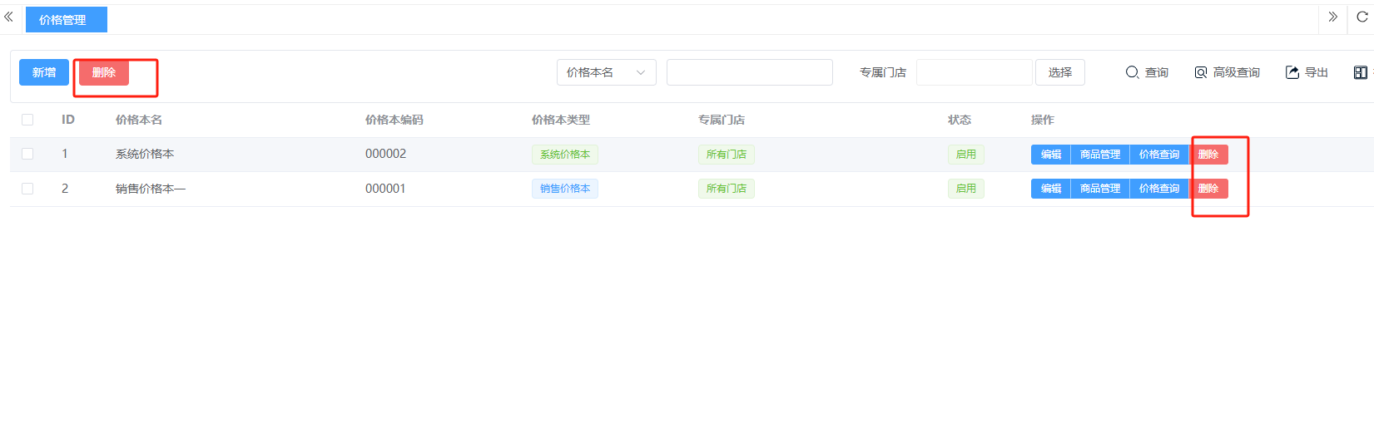
Task: Click 价格查询 for 系统价格本 row
Action: [1158, 155]
